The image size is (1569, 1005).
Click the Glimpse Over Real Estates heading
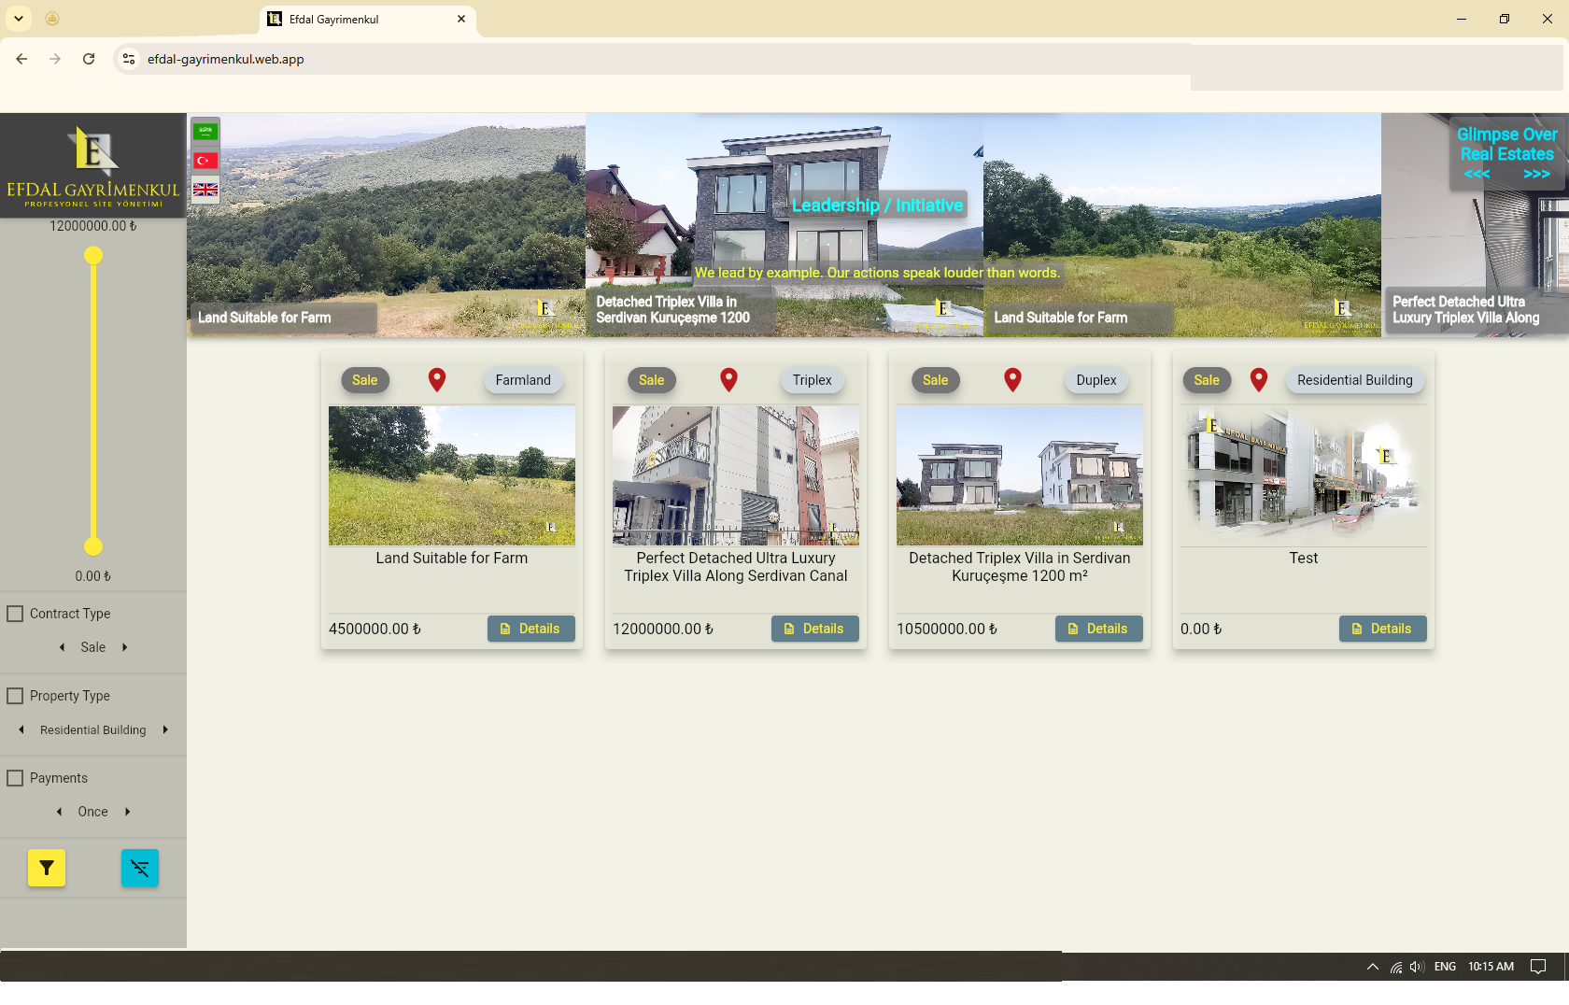(1506, 144)
